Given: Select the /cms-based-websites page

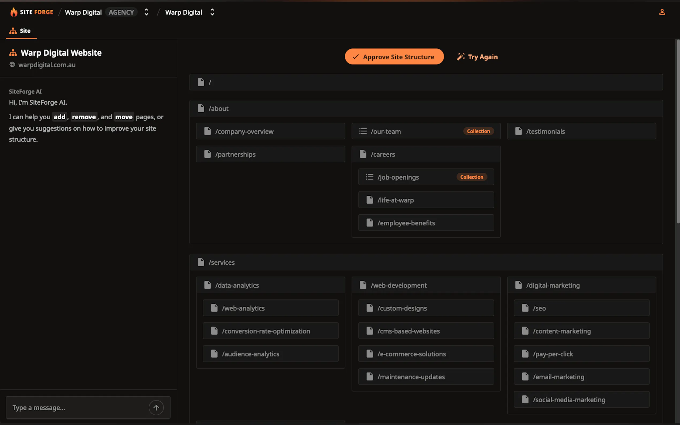Looking at the screenshot, I should coord(426,331).
